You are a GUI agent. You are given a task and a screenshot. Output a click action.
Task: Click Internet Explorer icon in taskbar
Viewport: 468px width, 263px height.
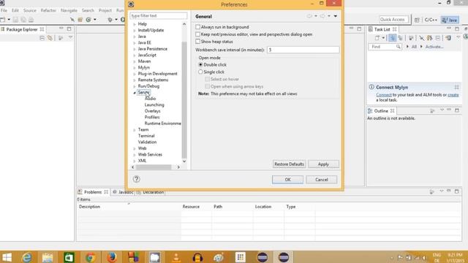(x=26, y=257)
